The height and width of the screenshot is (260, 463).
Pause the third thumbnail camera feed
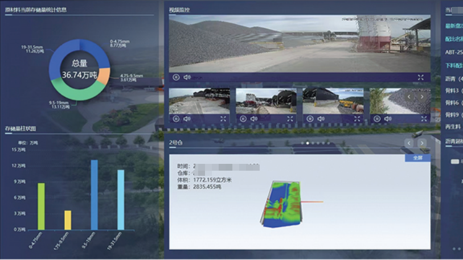310,119
